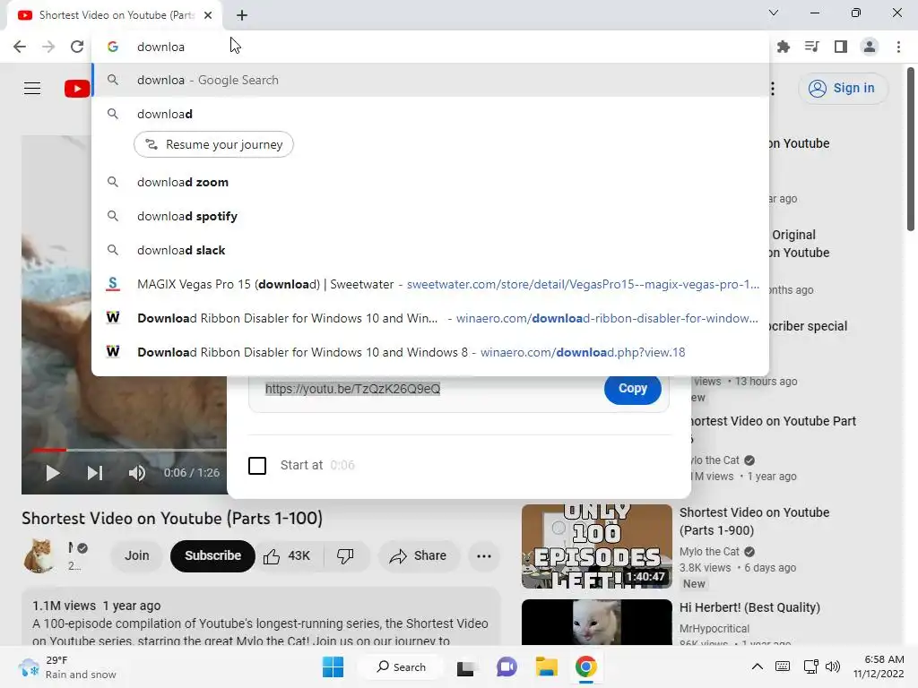Choose the 'download spotify' suggestion

tap(430, 217)
